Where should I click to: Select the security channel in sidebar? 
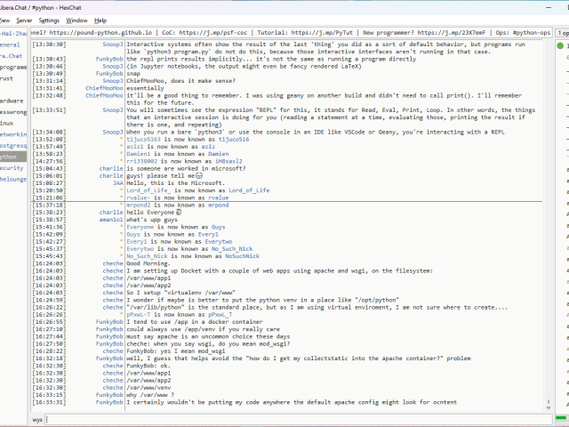(x=12, y=167)
